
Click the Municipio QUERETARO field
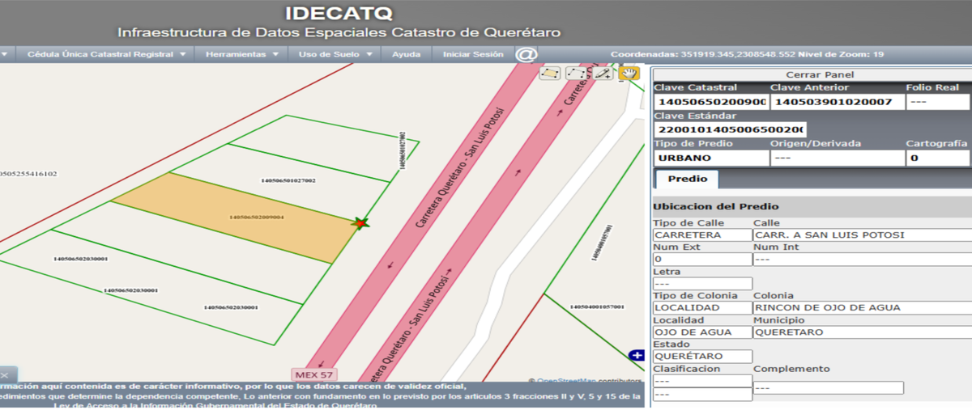(863, 332)
